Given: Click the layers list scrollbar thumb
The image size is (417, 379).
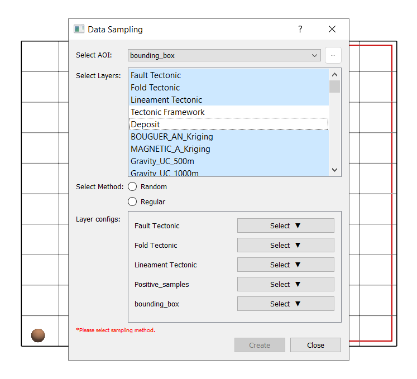Looking at the screenshot, I should pyautogui.click(x=334, y=87).
